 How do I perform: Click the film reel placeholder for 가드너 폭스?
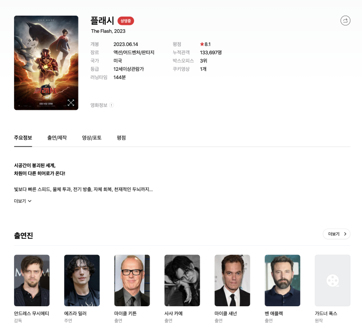click(332, 280)
